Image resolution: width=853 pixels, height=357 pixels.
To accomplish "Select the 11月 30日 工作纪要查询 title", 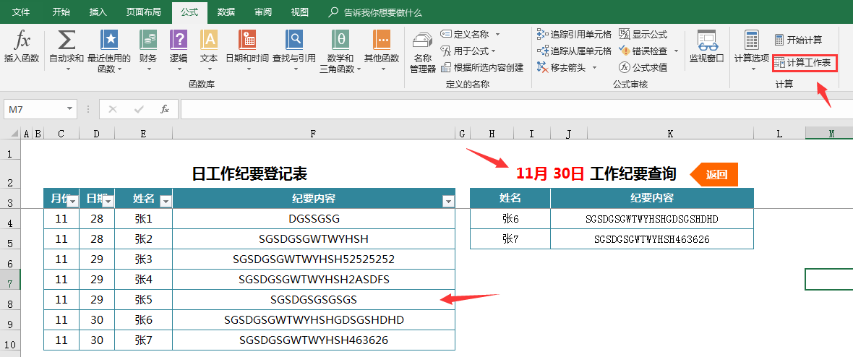I will click(x=596, y=173).
